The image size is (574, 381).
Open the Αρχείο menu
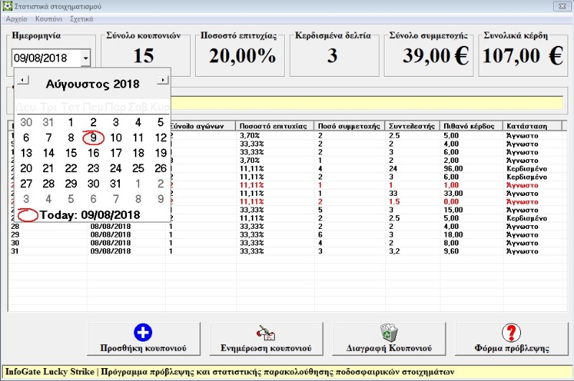pos(16,19)
